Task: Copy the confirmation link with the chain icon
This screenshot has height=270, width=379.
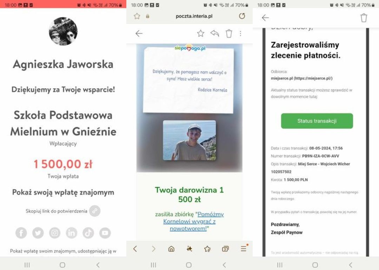Action: (95, 211)
